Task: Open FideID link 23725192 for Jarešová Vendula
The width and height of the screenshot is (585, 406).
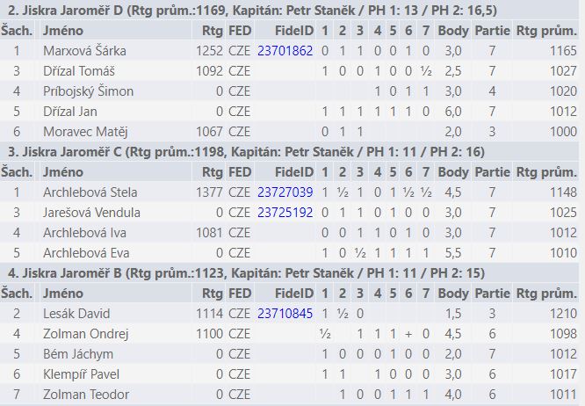Action: [x=285, y=213]
